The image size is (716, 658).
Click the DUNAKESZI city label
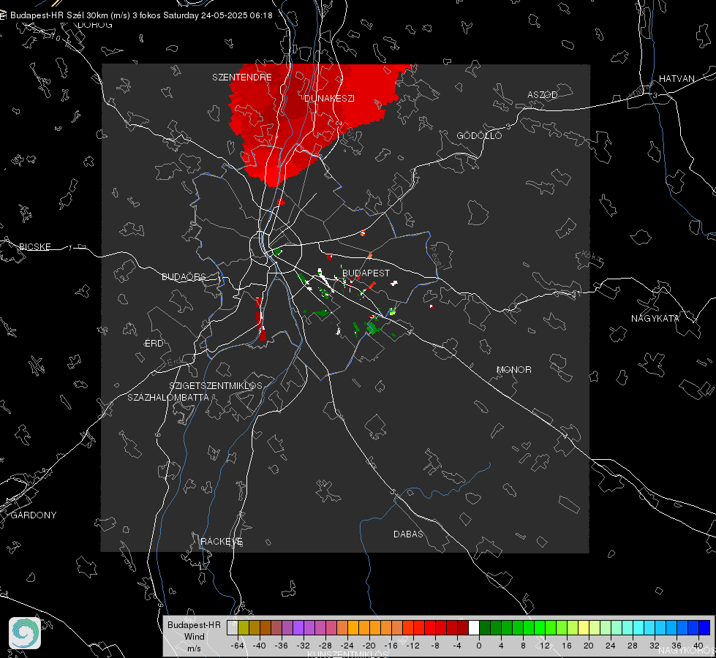point(329,98)
